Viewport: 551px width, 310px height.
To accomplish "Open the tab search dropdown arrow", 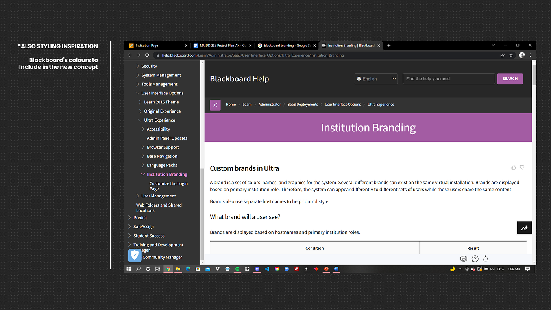I will [493, 46].
